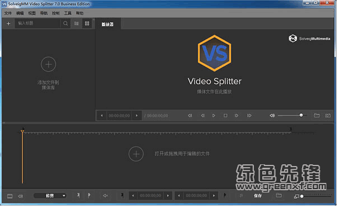337x206 pixels.
Task: Take a frame snapshot with camera icon
Action: [328, 116]
